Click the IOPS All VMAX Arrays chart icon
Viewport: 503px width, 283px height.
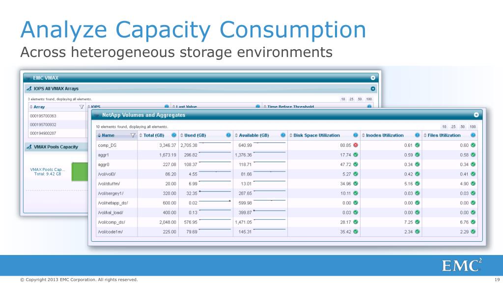pos(29,88)
